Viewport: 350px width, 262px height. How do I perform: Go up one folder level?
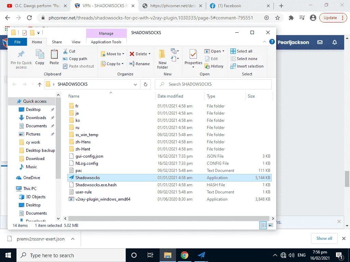pyautogui.click(x=40, y=84)
